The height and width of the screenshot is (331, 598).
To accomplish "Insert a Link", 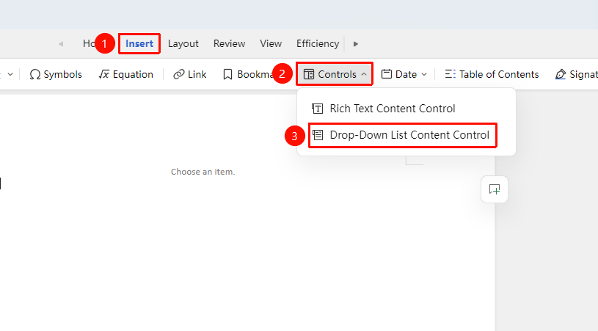I will [190, 74].
